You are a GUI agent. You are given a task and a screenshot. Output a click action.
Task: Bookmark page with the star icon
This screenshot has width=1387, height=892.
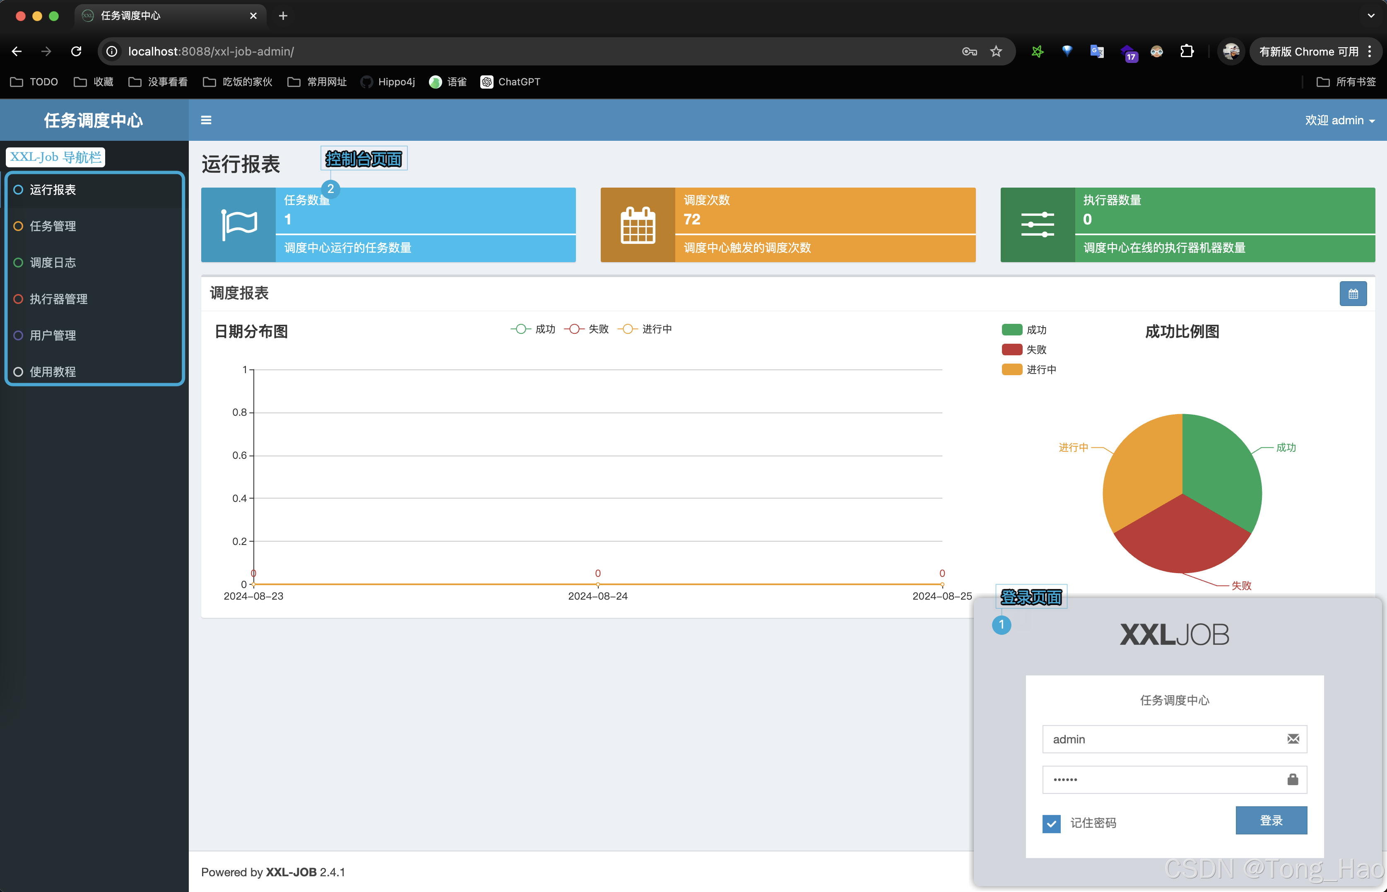click(996, 51)
